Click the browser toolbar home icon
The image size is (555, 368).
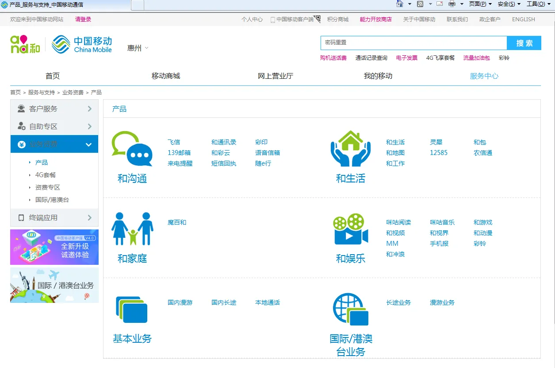pyautogui.click(x=400, y=4)
